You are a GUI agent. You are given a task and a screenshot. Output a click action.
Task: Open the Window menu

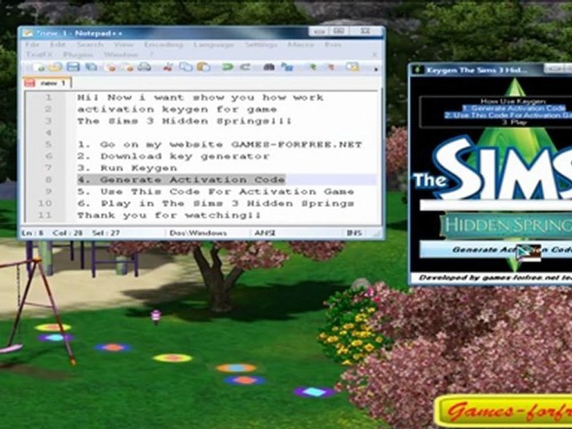pyautogui.click(x=121, y=55)
